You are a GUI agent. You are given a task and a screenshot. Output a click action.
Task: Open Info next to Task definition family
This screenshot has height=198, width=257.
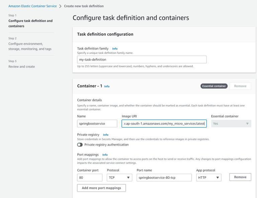115,49
